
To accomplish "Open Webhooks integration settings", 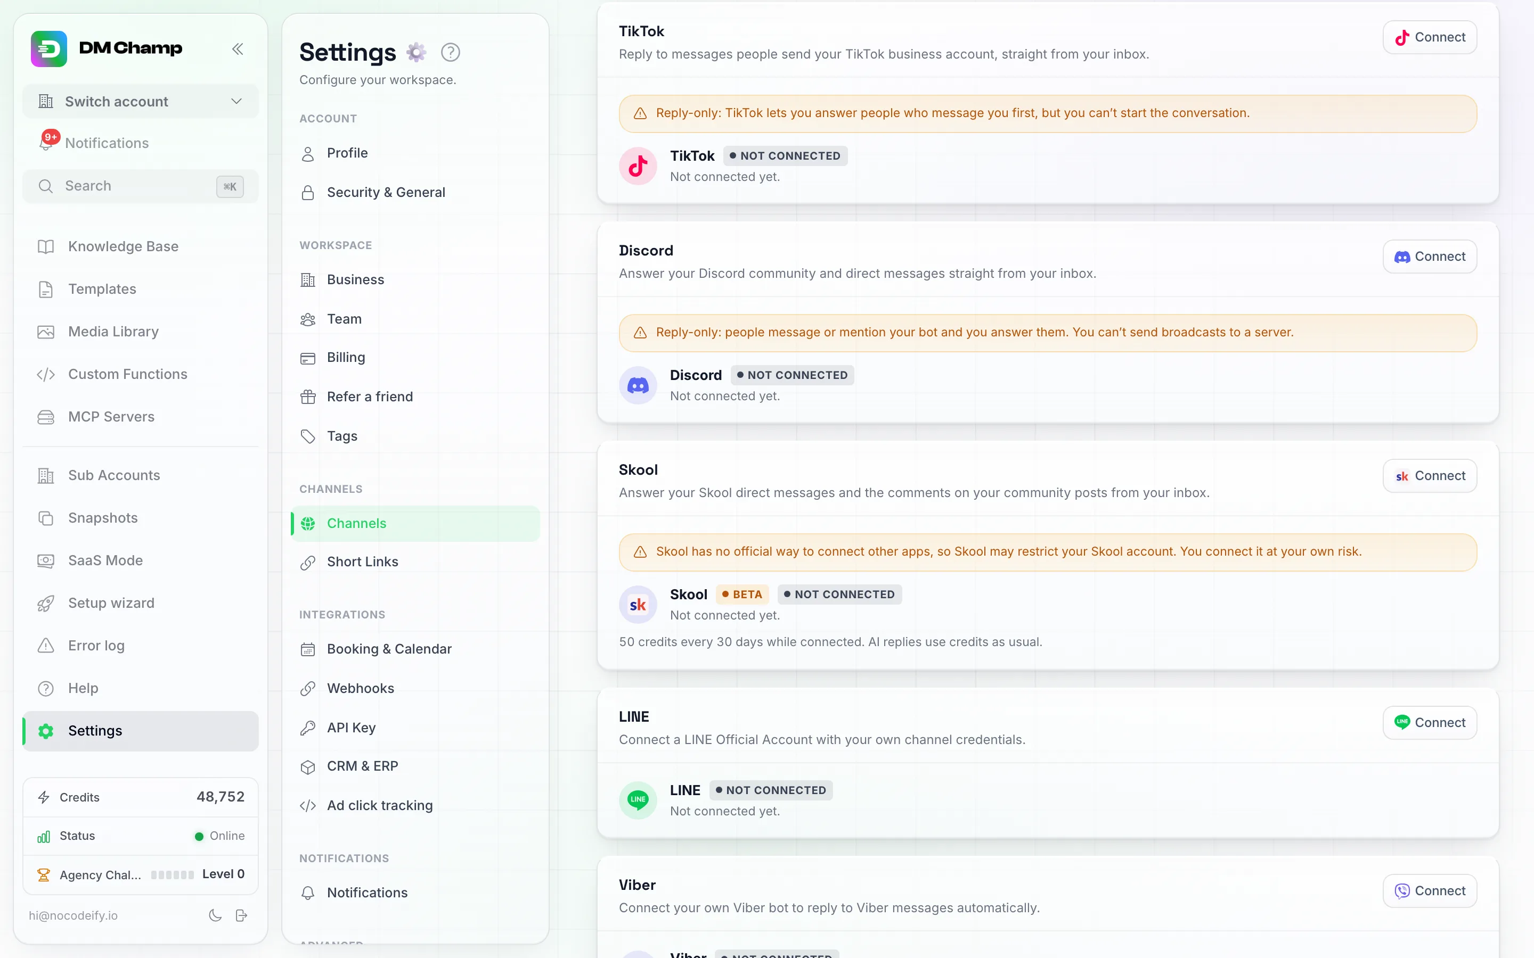I will tap(415, 689).
